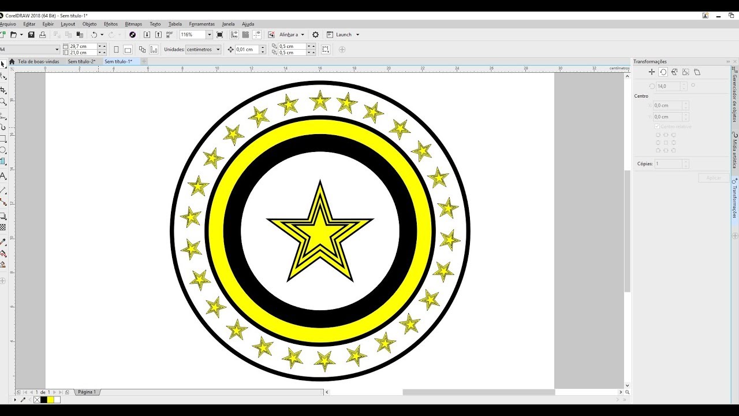Click the Export icon
This screenshot has height=416, width=739.
[x=158, y=35]
